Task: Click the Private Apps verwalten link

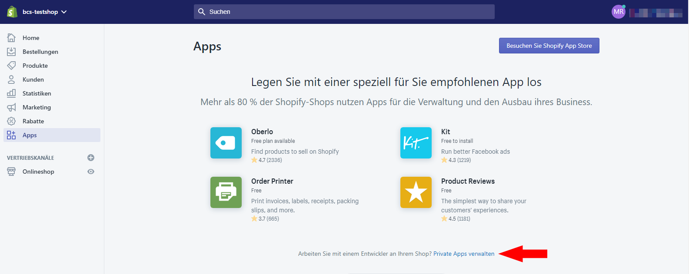Action: [x=464, y=254]
